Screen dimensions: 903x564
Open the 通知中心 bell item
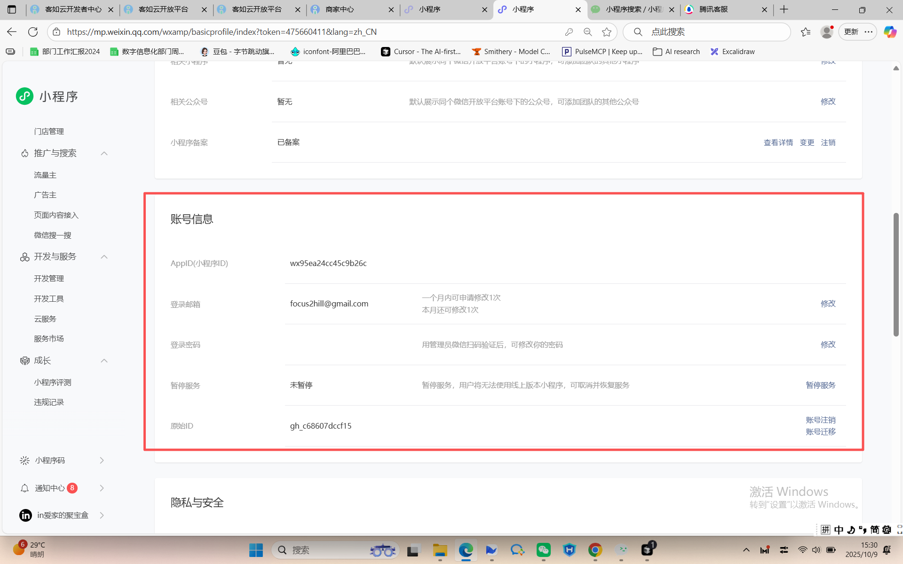[x=49, y=488]
